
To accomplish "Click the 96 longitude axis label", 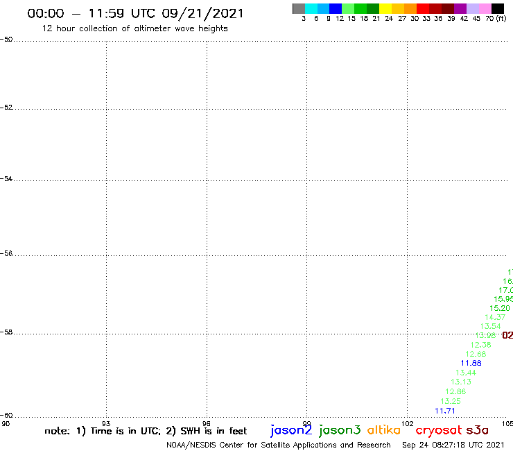I will tap(207, 423).
